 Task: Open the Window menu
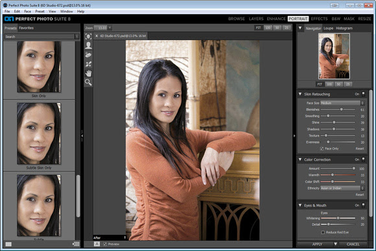coord(66,11)
